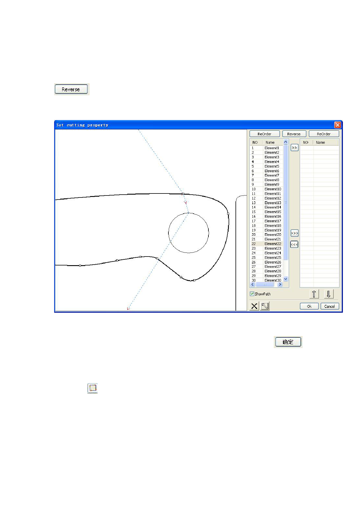The width and height of the screenshot is (357, 505).
Task: Click the red-cornered frame icon below the dialog
Action: (x=92, y=388)
